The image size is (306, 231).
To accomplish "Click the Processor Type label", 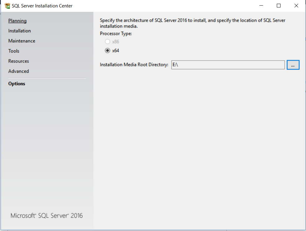I will tap(116, 34).
